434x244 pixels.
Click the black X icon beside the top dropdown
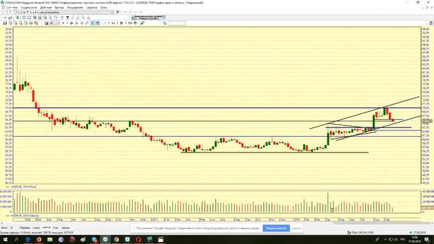click(x=118, y=12)
